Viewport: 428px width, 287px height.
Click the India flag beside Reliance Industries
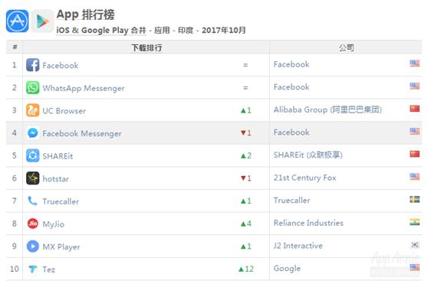pos(415,222)
